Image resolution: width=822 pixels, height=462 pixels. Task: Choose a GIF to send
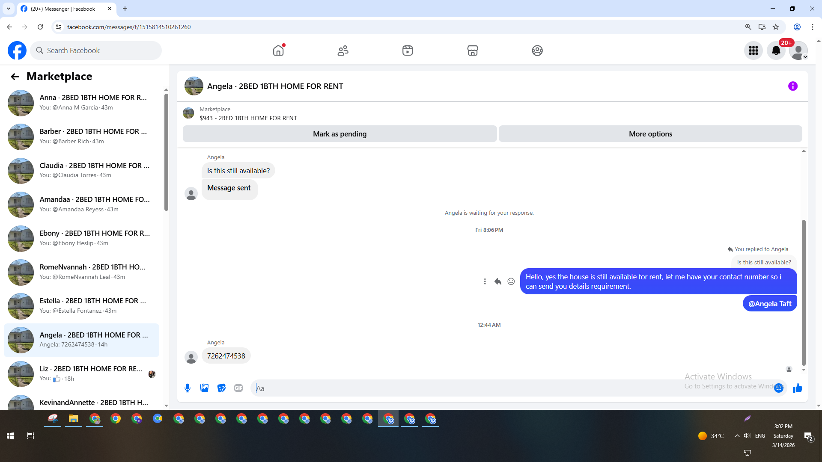coord(238,388)
